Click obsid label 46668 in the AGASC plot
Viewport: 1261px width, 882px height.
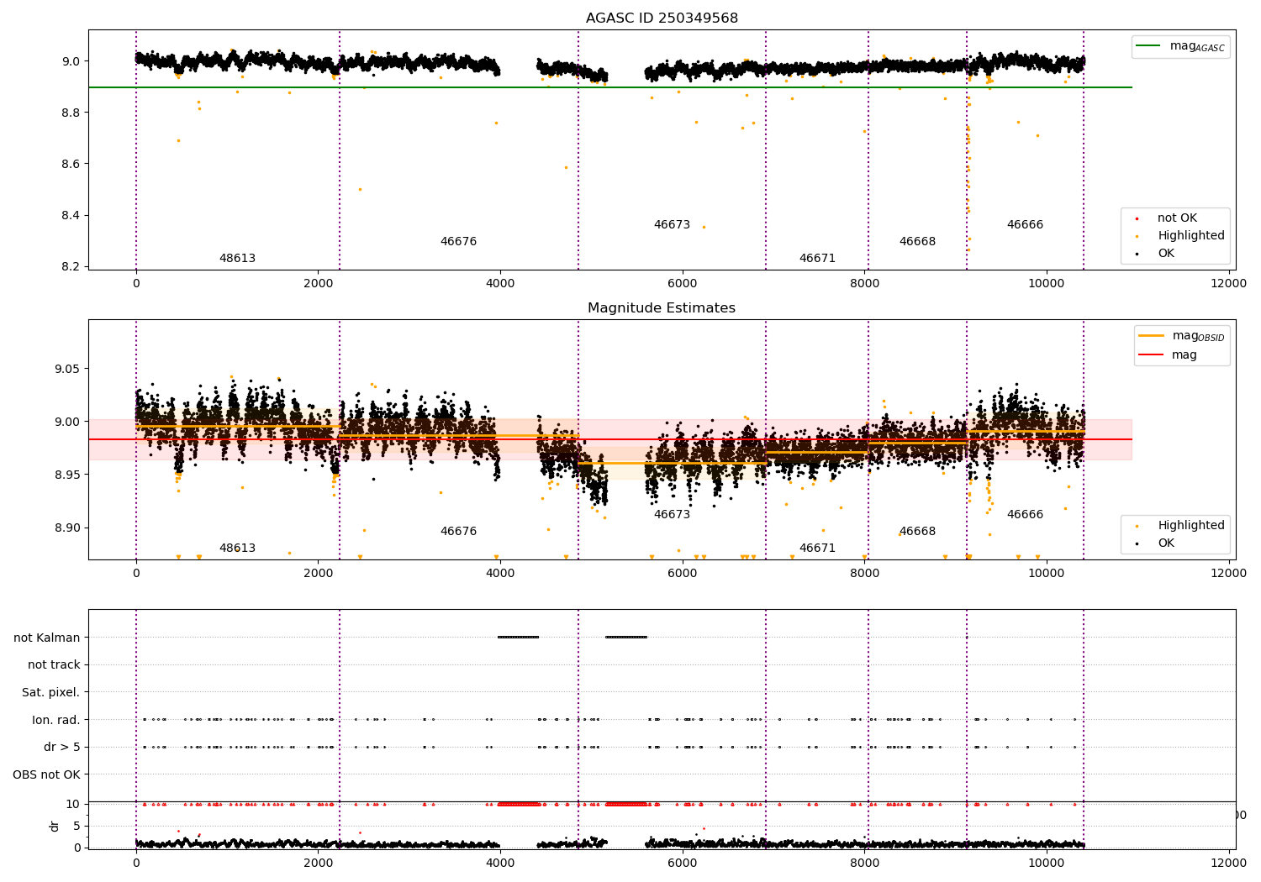(917, 242)
